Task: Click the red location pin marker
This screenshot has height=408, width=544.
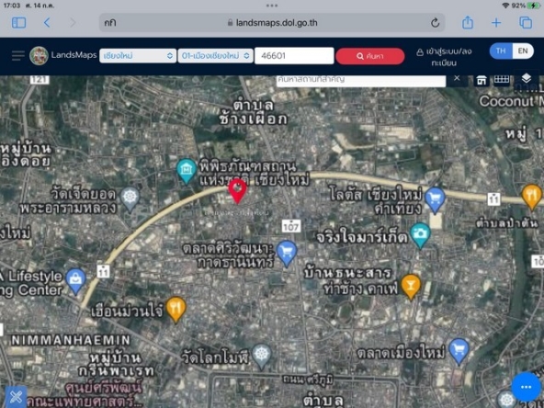Action: click(238, 191)
